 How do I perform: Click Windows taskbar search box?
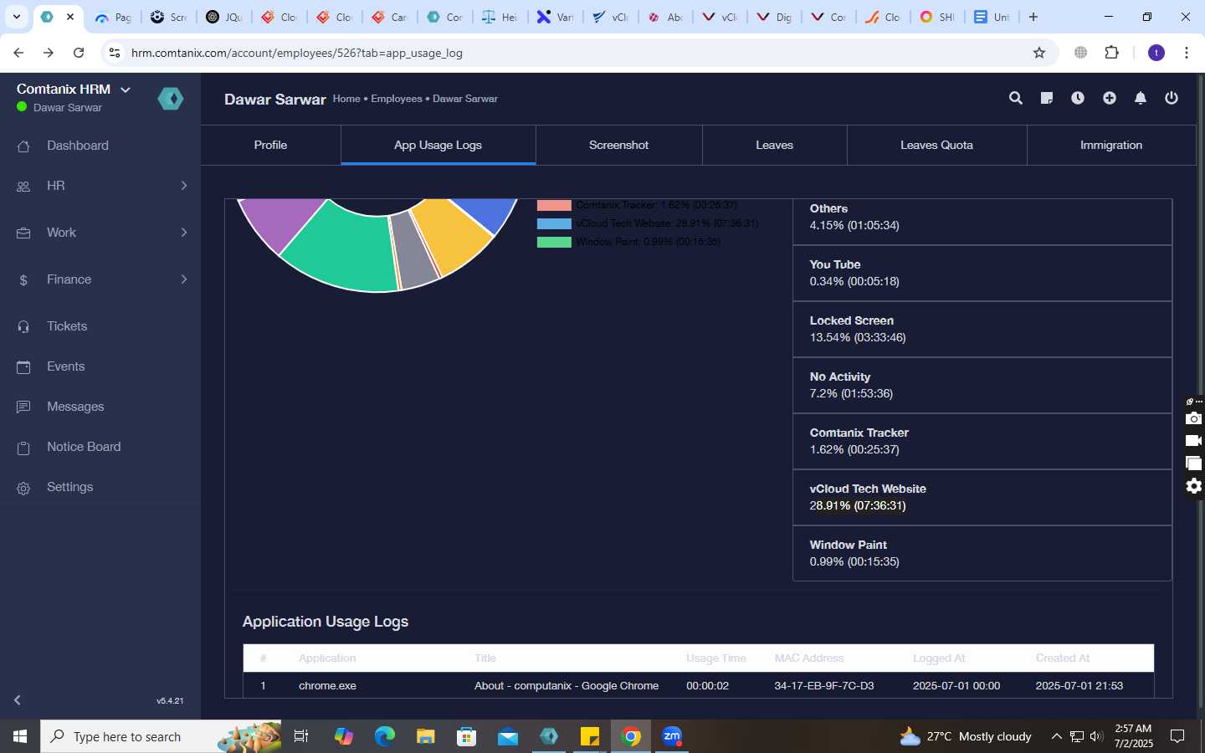tap(161, 736)
